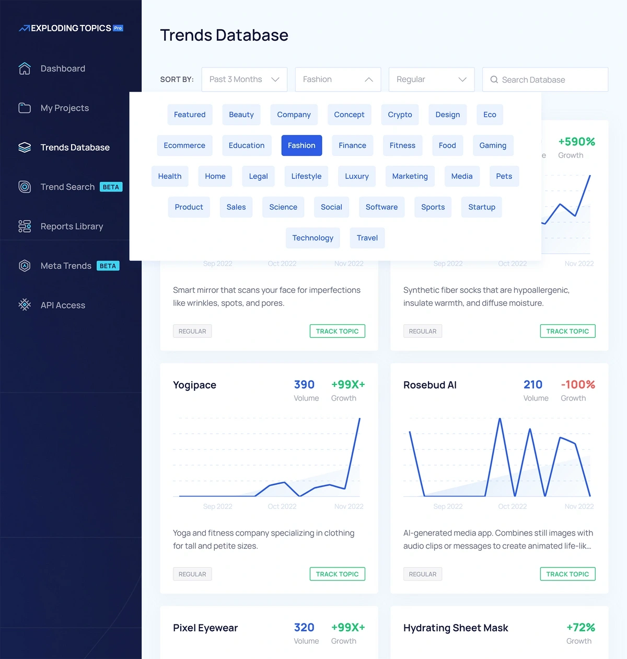Choose the Marketing category
The image size is (627, 659).
(410, 176)
